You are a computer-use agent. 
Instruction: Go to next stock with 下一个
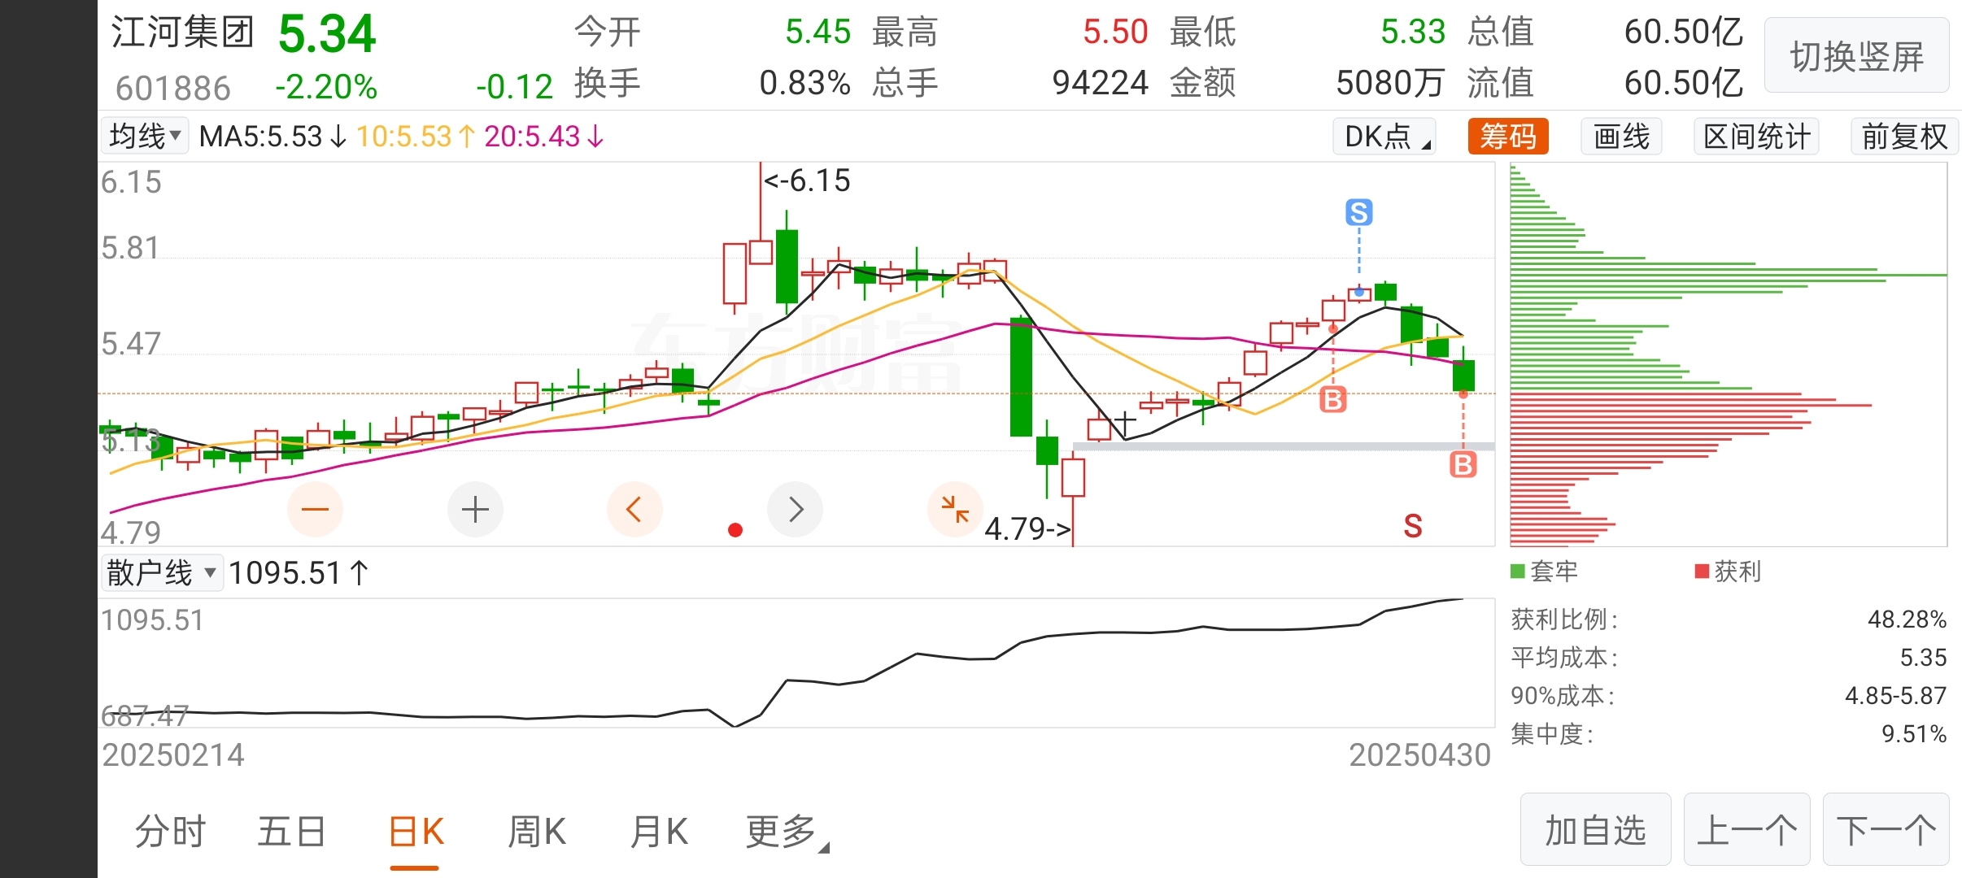[1886, 830]
